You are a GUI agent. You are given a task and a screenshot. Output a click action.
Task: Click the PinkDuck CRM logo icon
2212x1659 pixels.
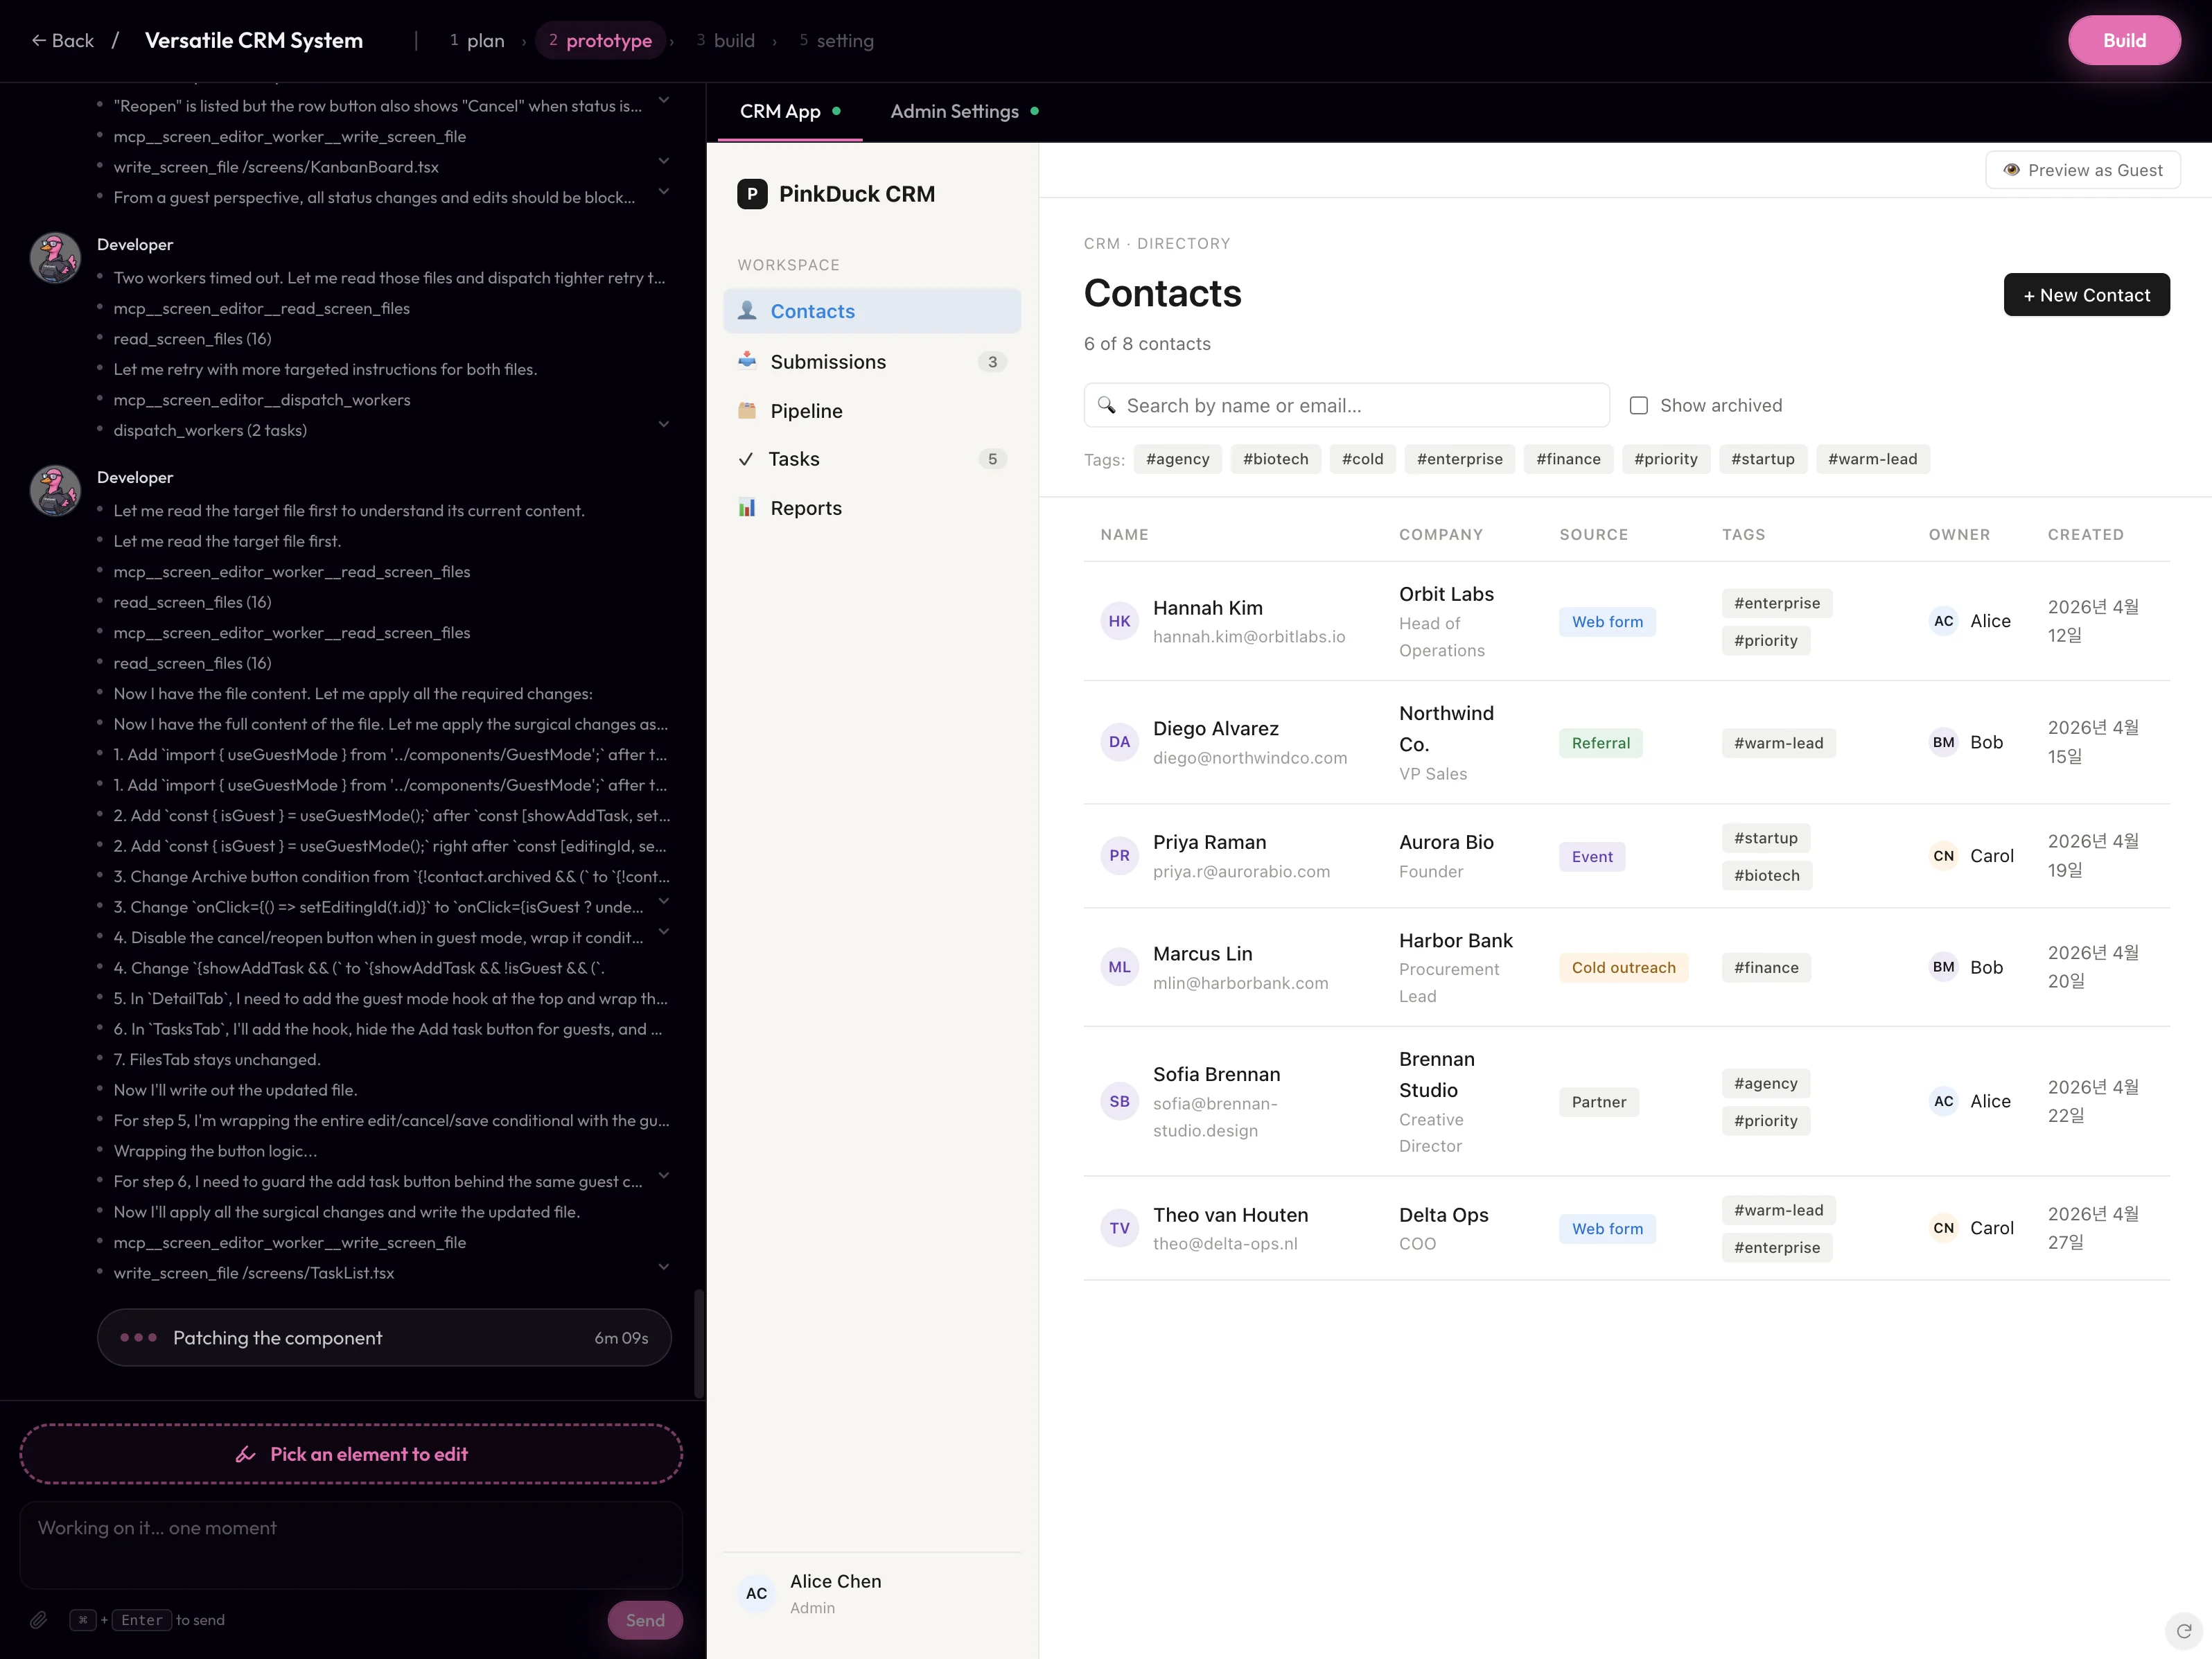pos(752,194)
